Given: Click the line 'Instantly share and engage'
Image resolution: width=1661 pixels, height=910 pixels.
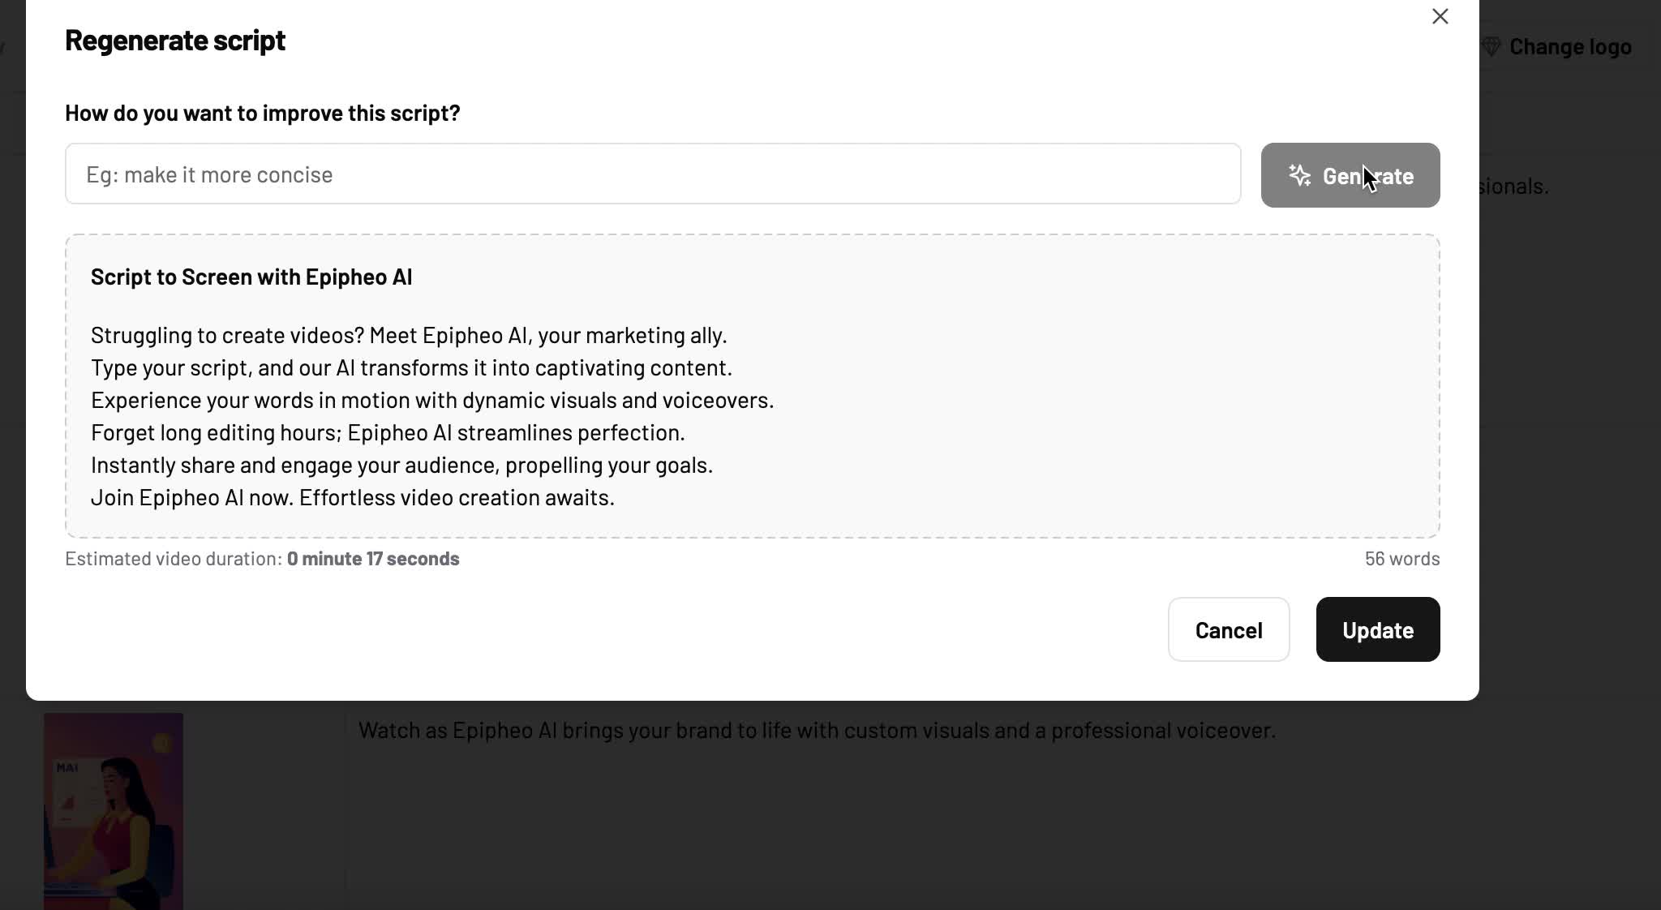Looking at the screenshot, I should (401, 465).
